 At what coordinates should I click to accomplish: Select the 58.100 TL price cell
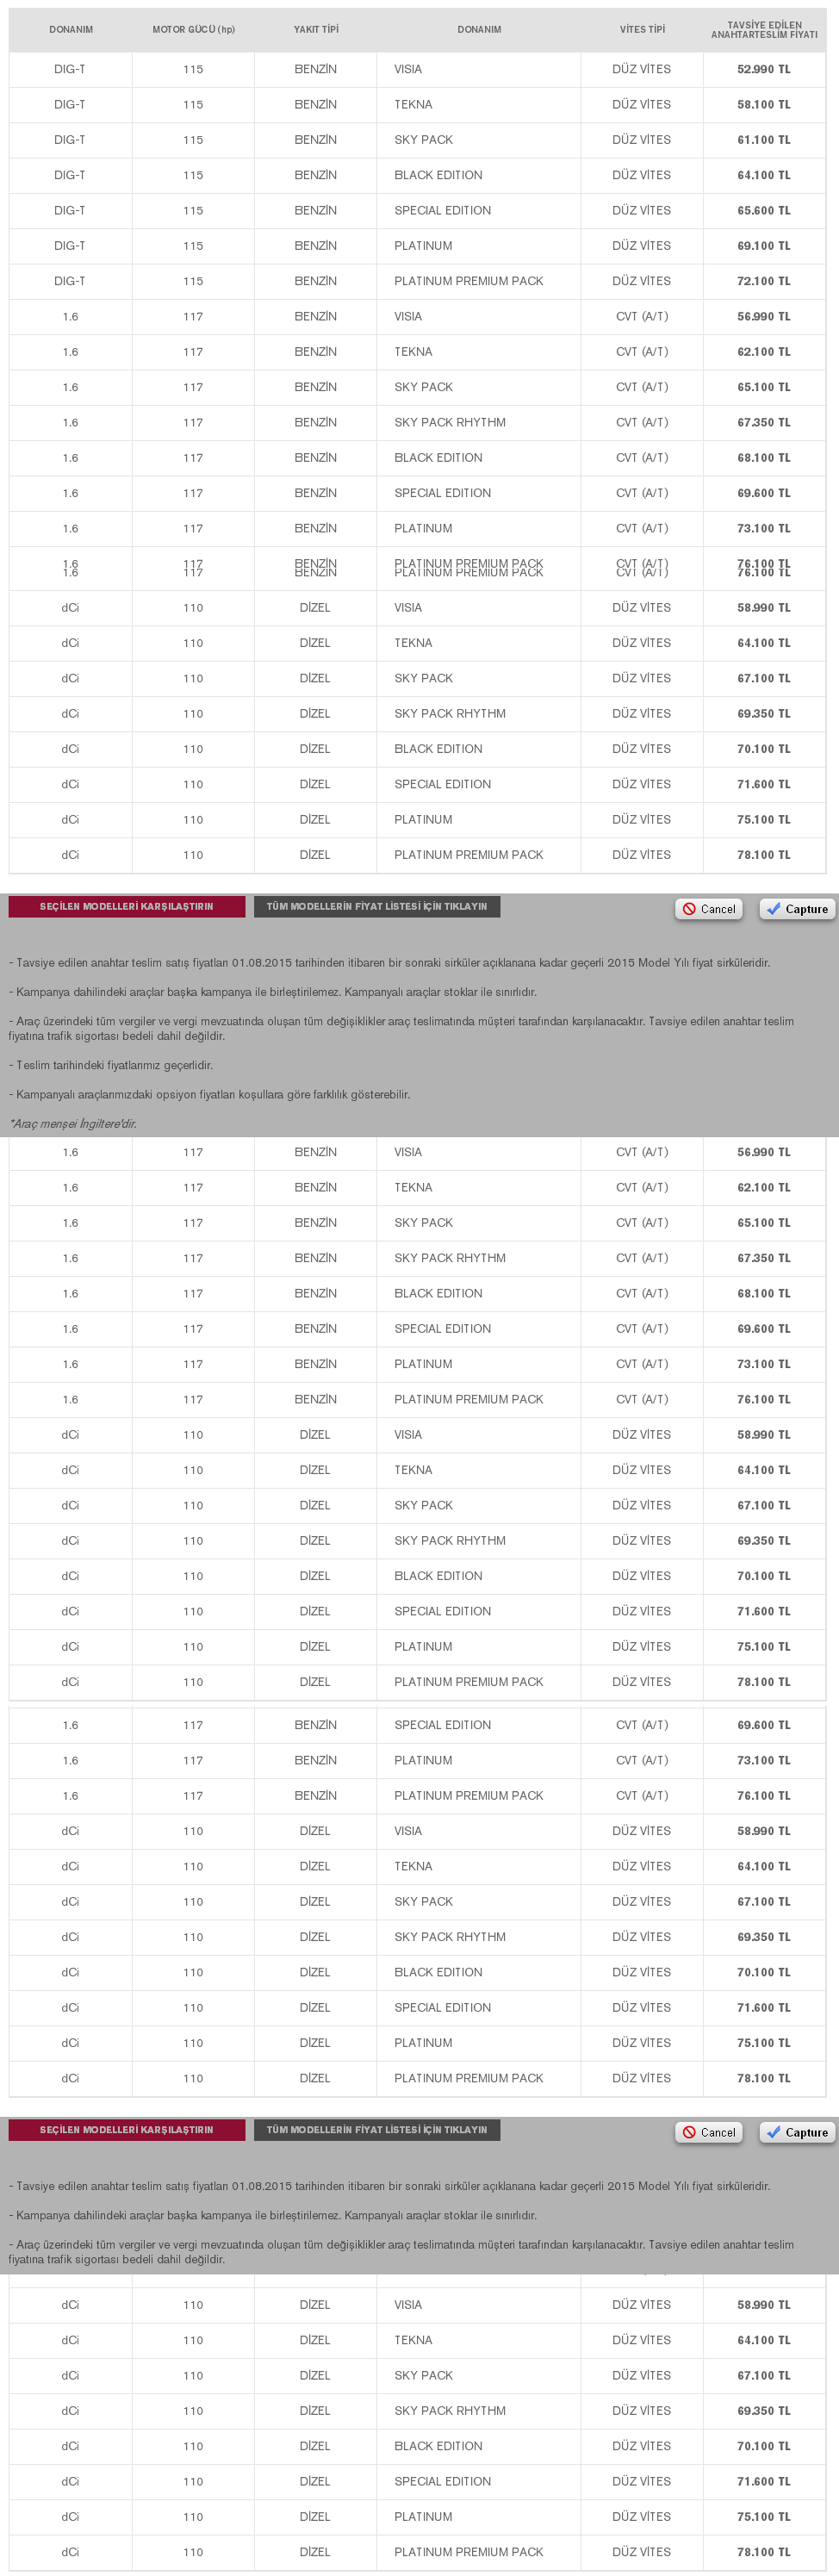click(764, 104)
